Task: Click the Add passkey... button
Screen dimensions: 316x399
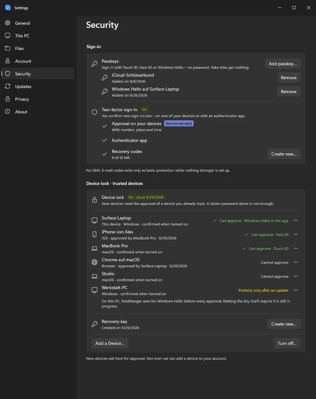Action: (283, 64)
